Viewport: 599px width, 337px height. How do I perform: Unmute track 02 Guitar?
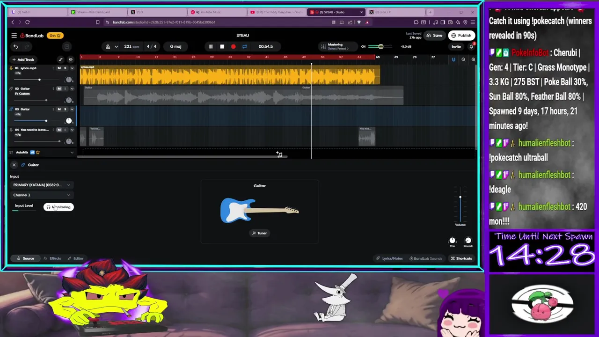(59, 88)
